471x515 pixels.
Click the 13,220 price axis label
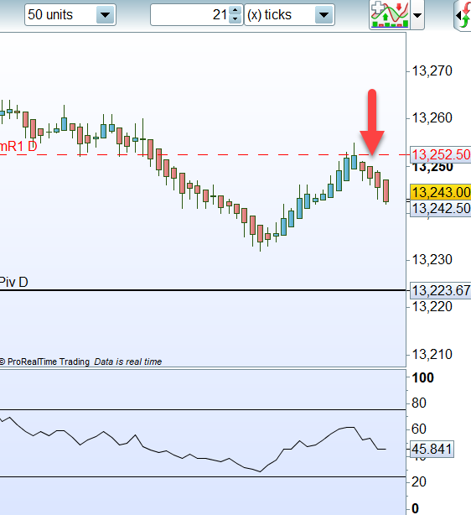tap(432, 307)
